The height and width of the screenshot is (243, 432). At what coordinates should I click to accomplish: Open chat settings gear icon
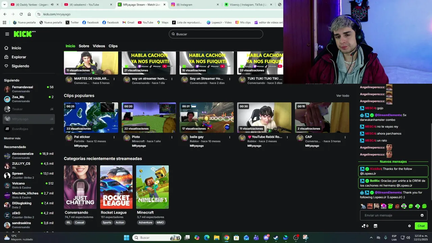409,226
